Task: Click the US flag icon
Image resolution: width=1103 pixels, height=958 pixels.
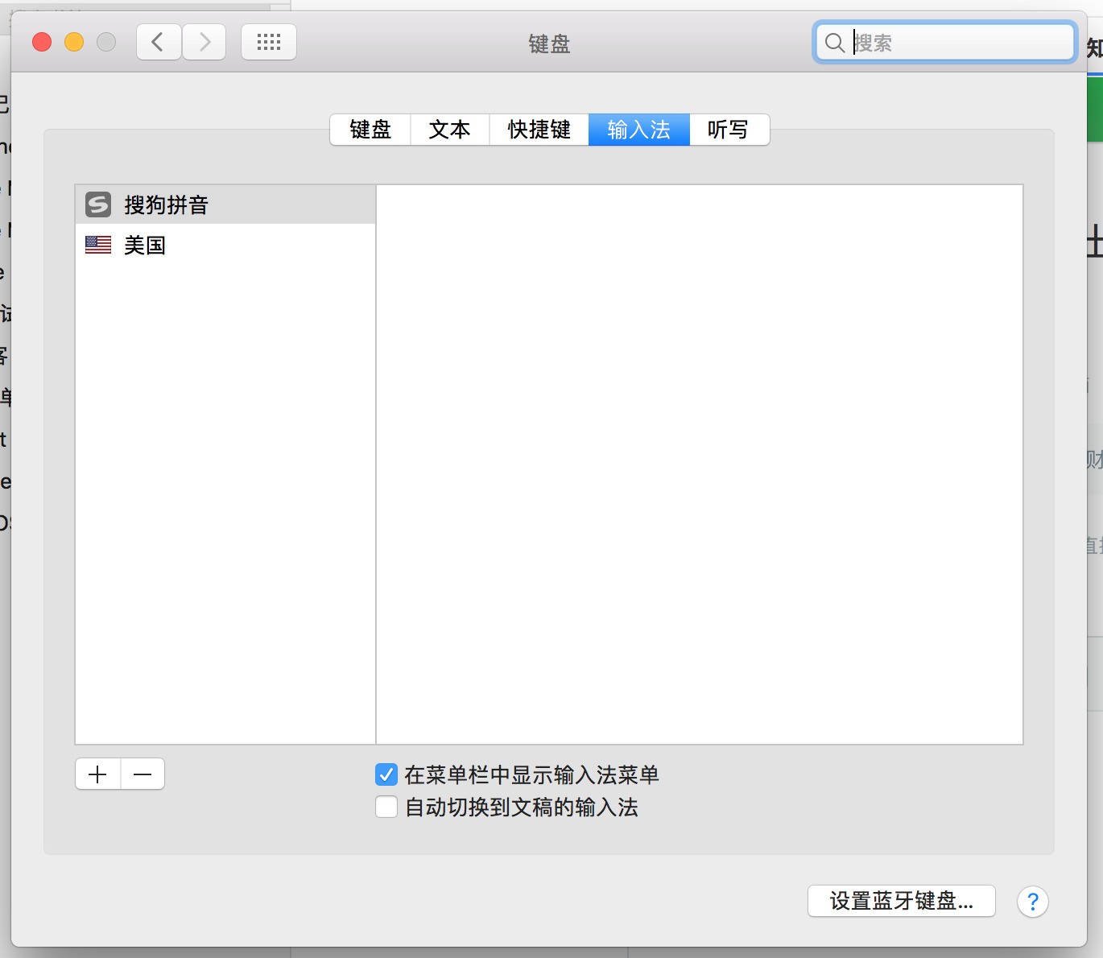Action: [98, 245]
